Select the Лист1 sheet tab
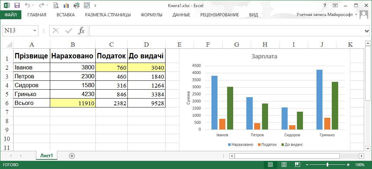This screenshot has width=372, height=169. pos(47,156)
